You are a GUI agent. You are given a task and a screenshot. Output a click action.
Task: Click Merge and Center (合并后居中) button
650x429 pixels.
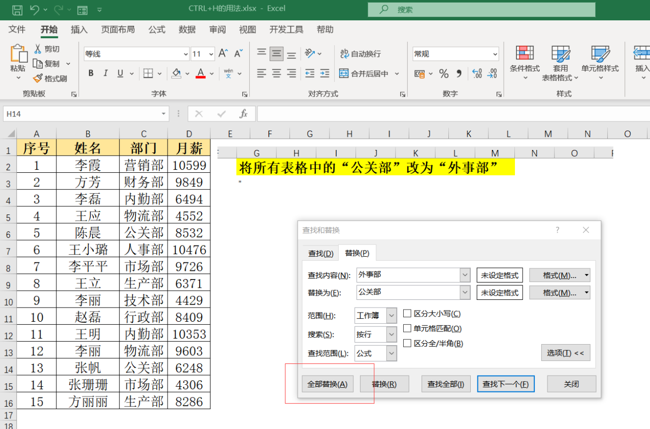(364, 73)
